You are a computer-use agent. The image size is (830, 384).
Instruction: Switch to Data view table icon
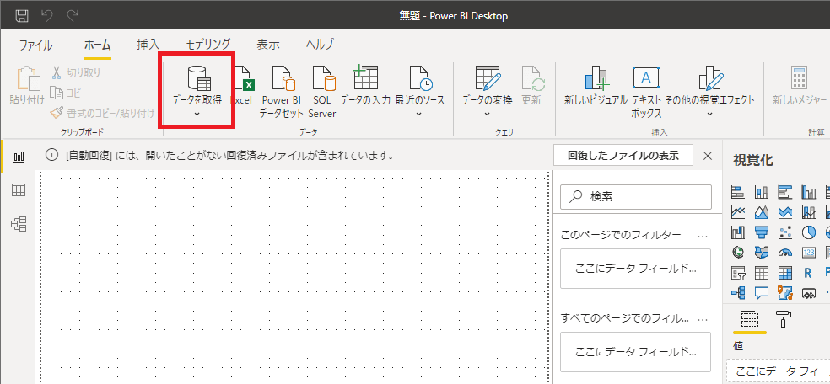[19, 190]
